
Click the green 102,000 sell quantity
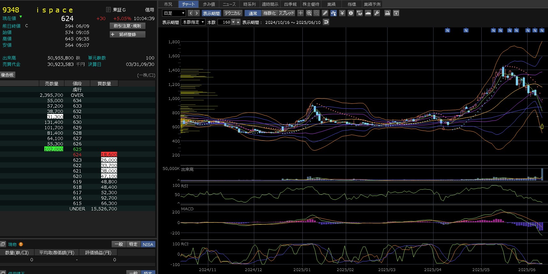[x=54, y=149]
